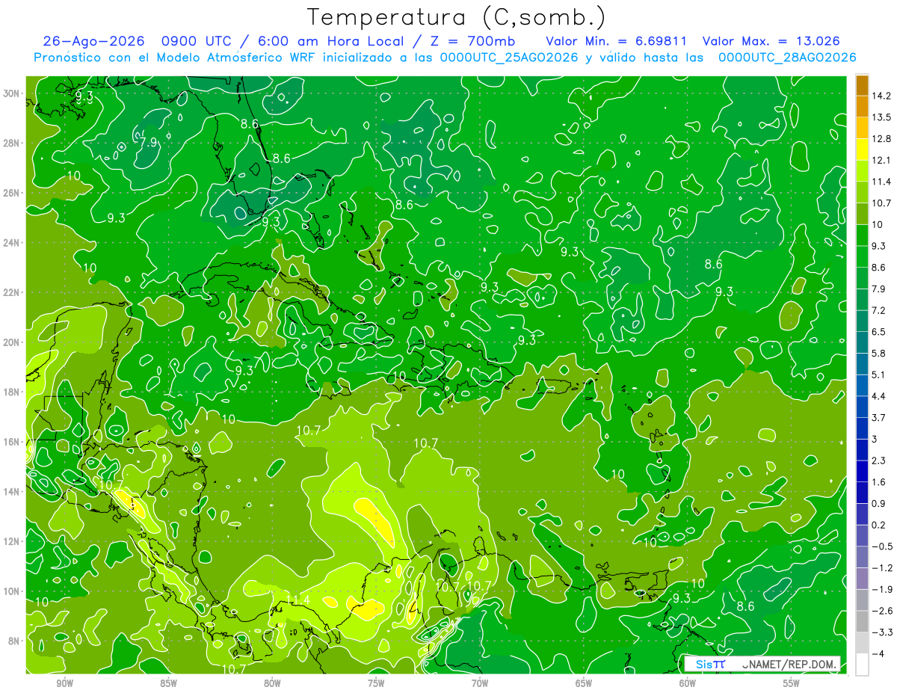897x693 pixels.
Task: Click the dark blue swatch between 1.6 and 2.3
Action: [862, 471]
